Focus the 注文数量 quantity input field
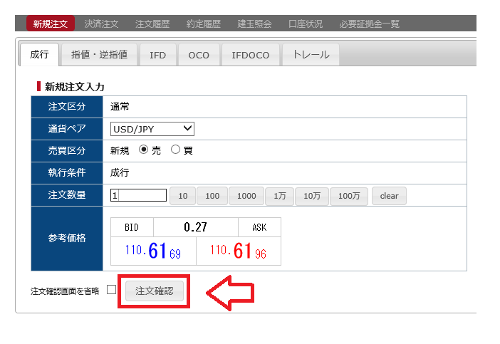 click(x=138, y=195)
